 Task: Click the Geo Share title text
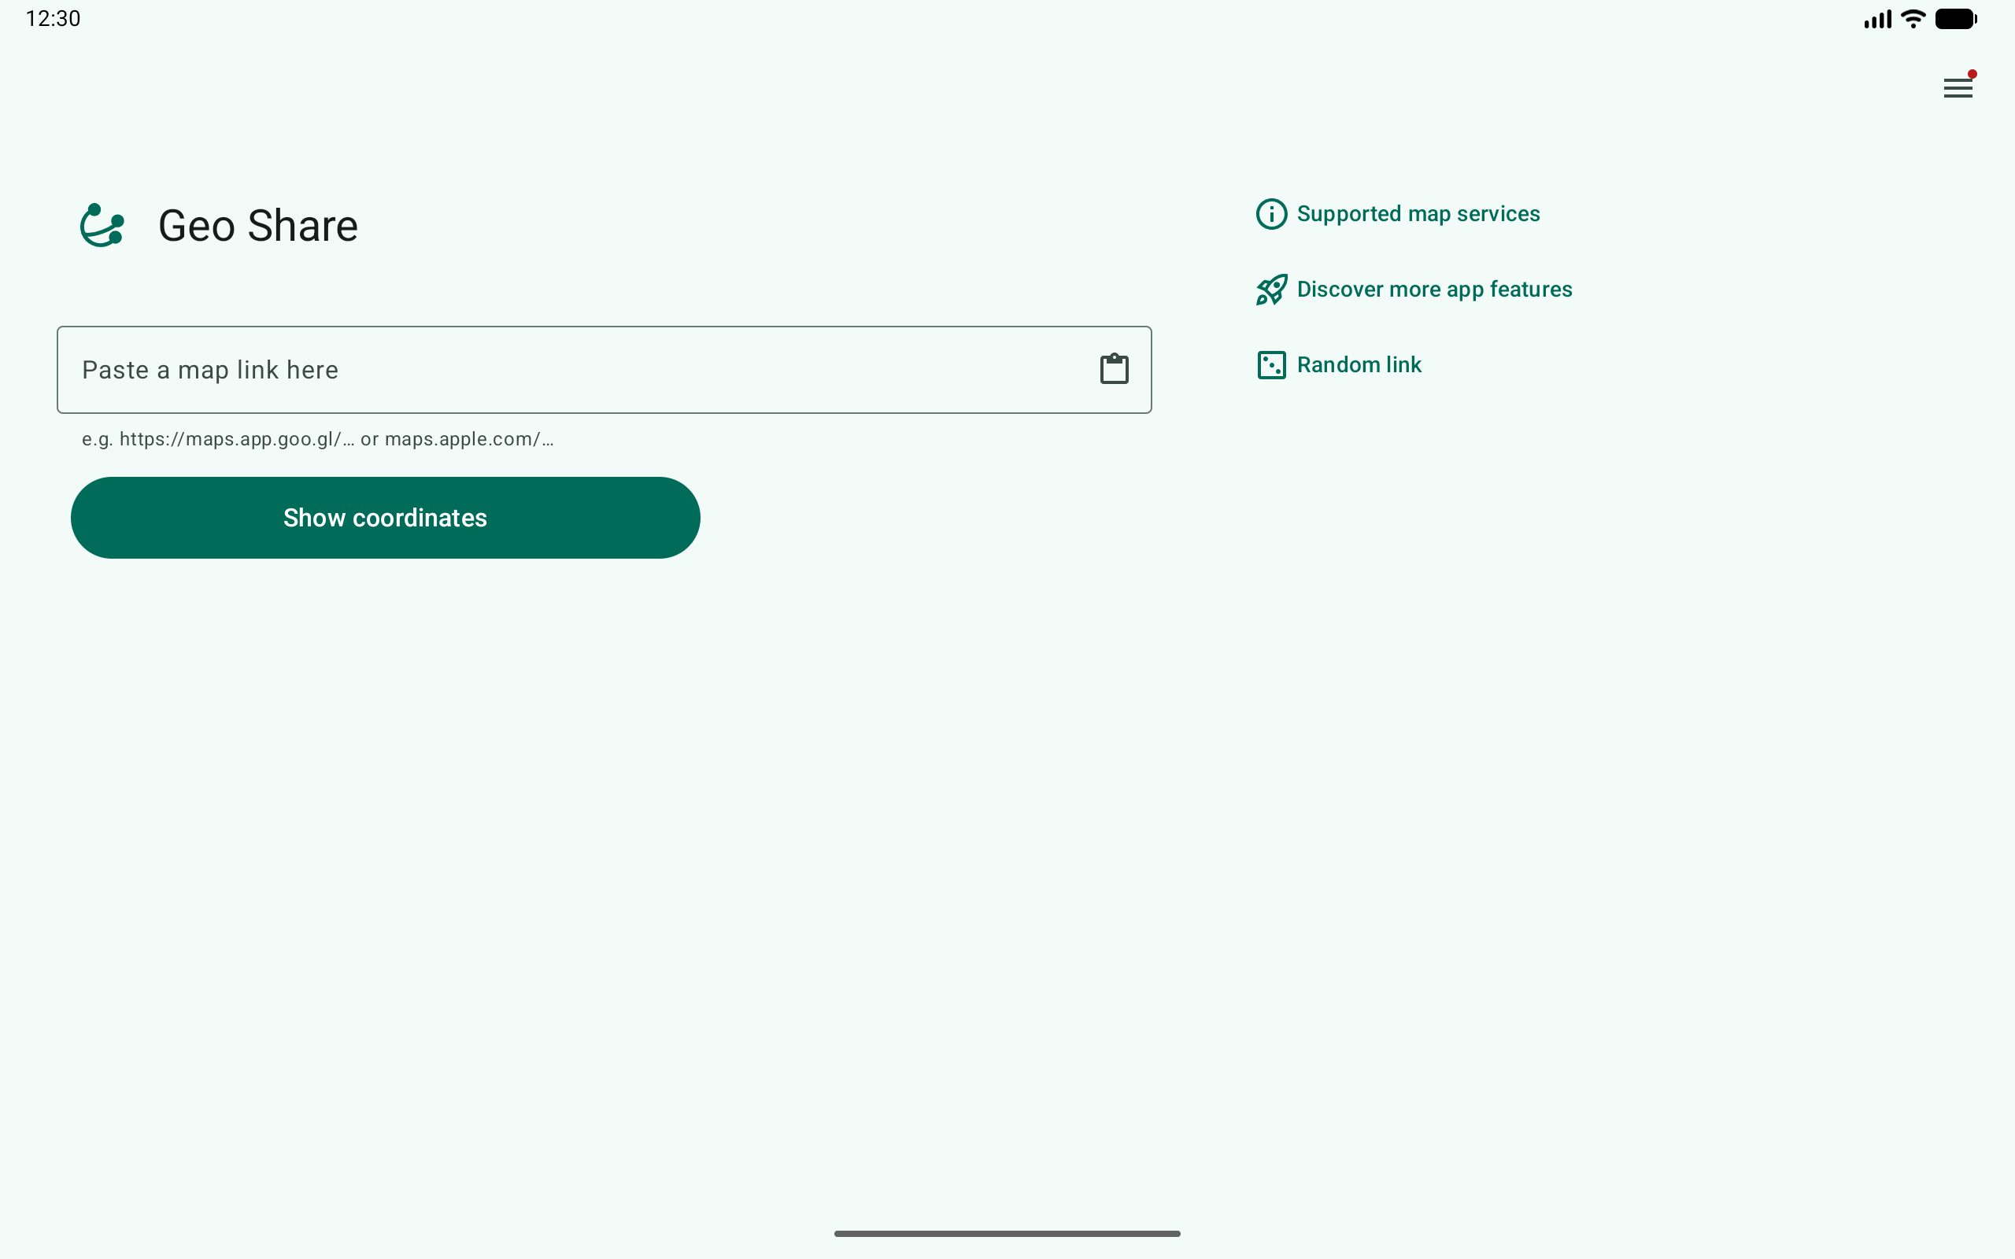click(x=258, y=226)
